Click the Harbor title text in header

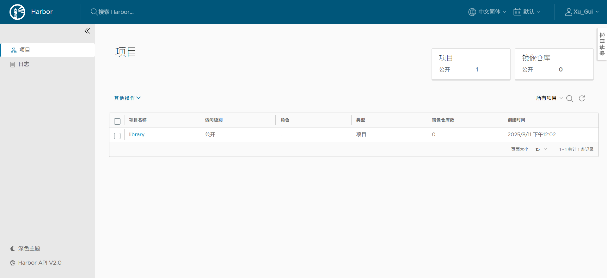coord(42,12)
